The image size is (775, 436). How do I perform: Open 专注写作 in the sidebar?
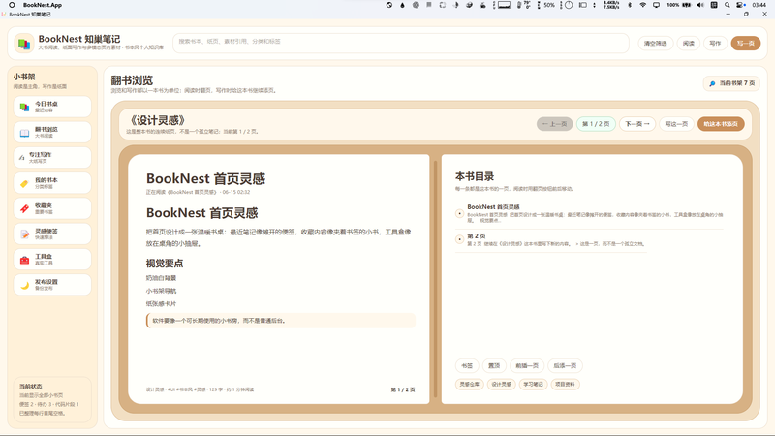tap(52, 158)
